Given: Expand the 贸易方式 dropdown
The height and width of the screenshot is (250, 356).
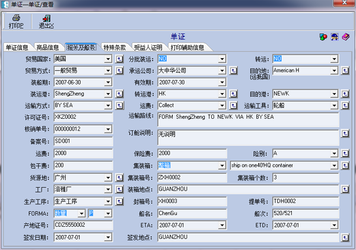Looking at the screenshot, I should pyautogui.click(x=108, y=71).
